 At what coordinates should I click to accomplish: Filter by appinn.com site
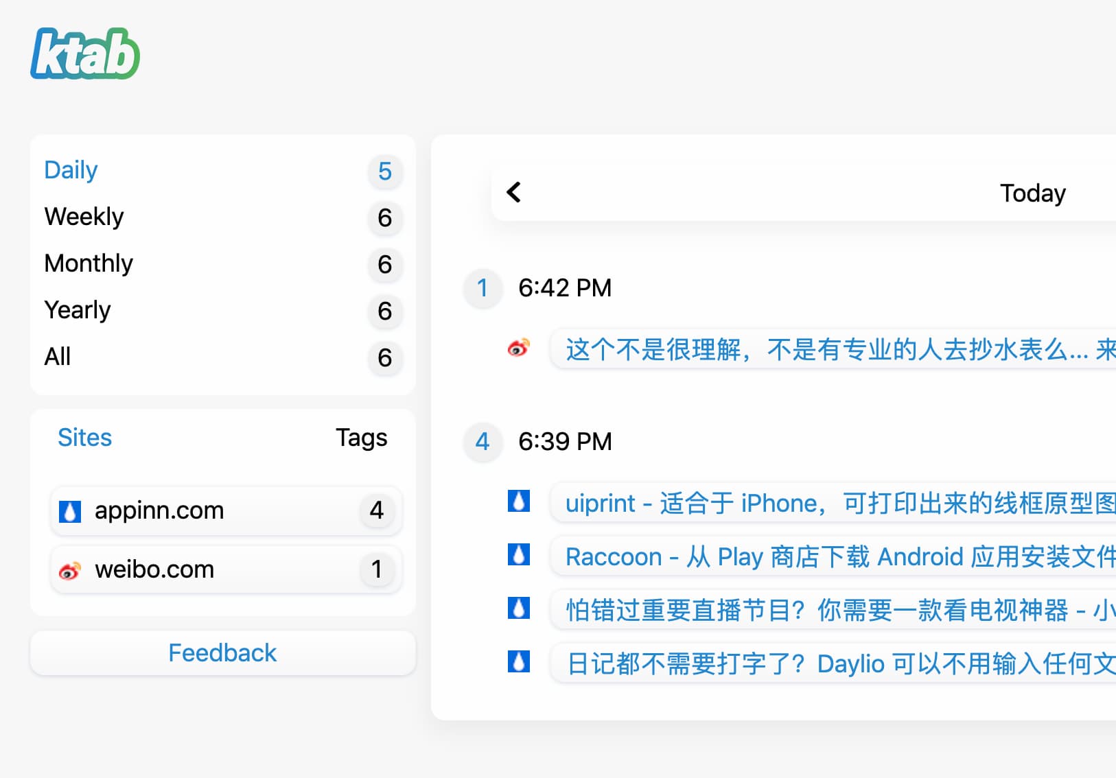pos(226,510)
